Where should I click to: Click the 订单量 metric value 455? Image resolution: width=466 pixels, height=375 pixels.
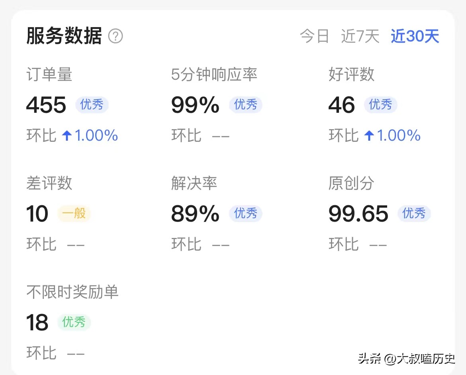(x=46, y=105)
